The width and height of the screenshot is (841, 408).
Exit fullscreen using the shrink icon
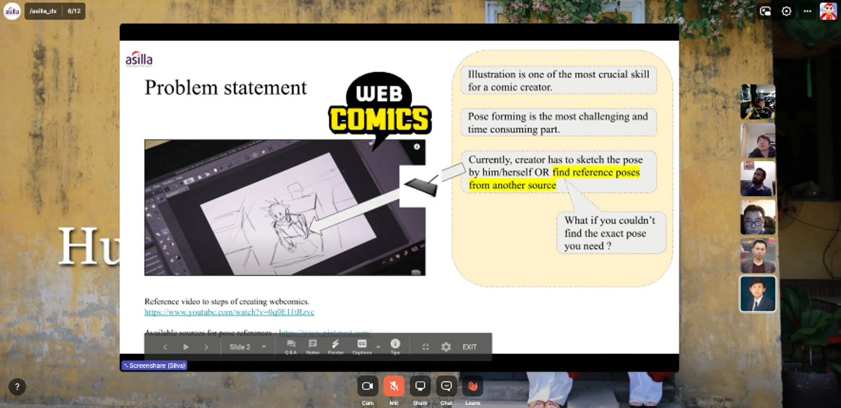click(x=425, y=347)
